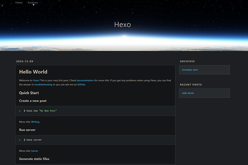Click the Recent Posts sidebar heading
Viewport: 248px width, 165px height.
tap(191, 85)
